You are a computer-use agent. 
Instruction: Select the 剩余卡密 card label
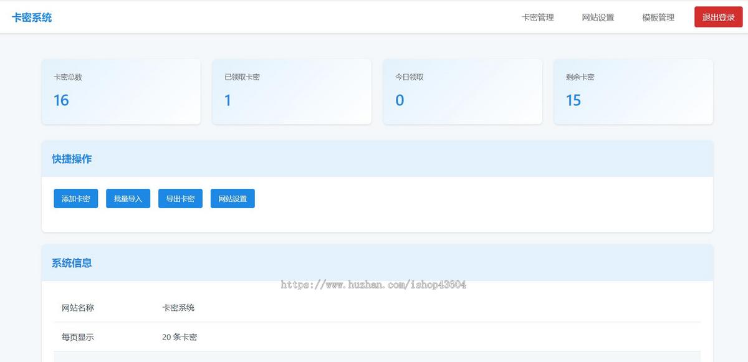coord(580,77)
